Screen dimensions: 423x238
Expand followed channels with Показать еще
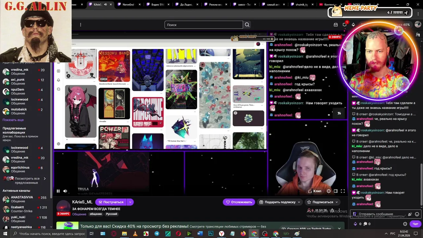[x=13, y=120]
